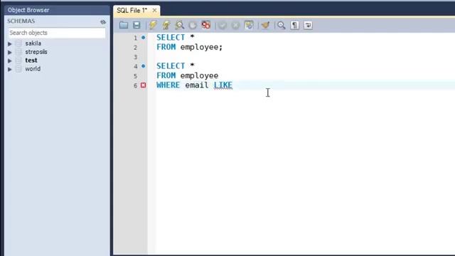The width and height of the screenshot is (455, 256).
Task: Save the script using the floppy disk icon
Action: [x=136, y=26]
